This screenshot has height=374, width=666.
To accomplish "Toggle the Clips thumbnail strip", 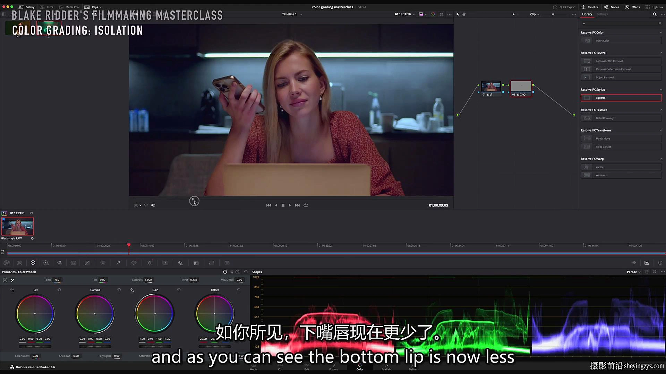I will point(93,7).
